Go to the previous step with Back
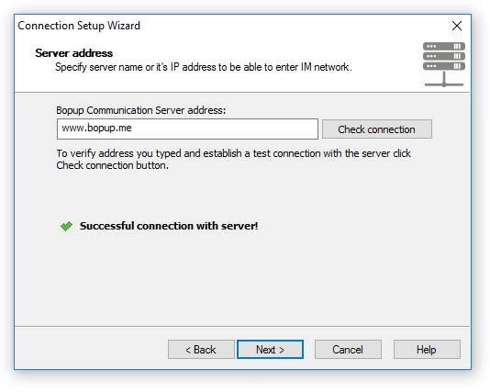The height and width of the screenshot is (392, 490). pos(201,350)
